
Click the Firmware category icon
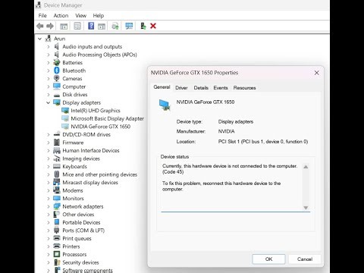(x=57, y=143)
